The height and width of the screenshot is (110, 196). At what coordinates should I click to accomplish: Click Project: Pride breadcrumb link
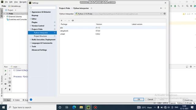click(x=65, y=8)
